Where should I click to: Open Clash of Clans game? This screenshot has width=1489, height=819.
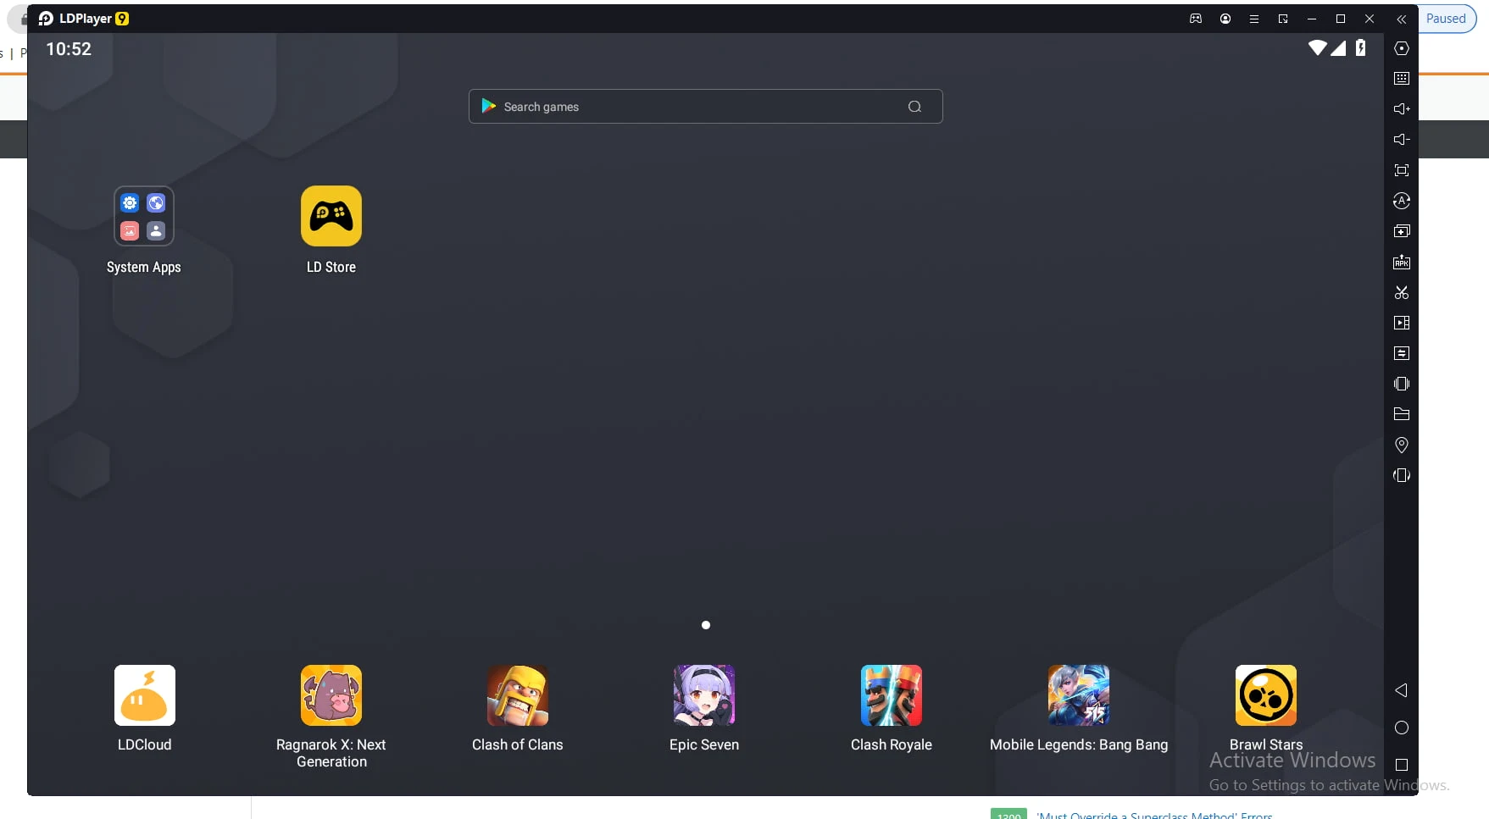pyautogui.click(x=518, y=695)
